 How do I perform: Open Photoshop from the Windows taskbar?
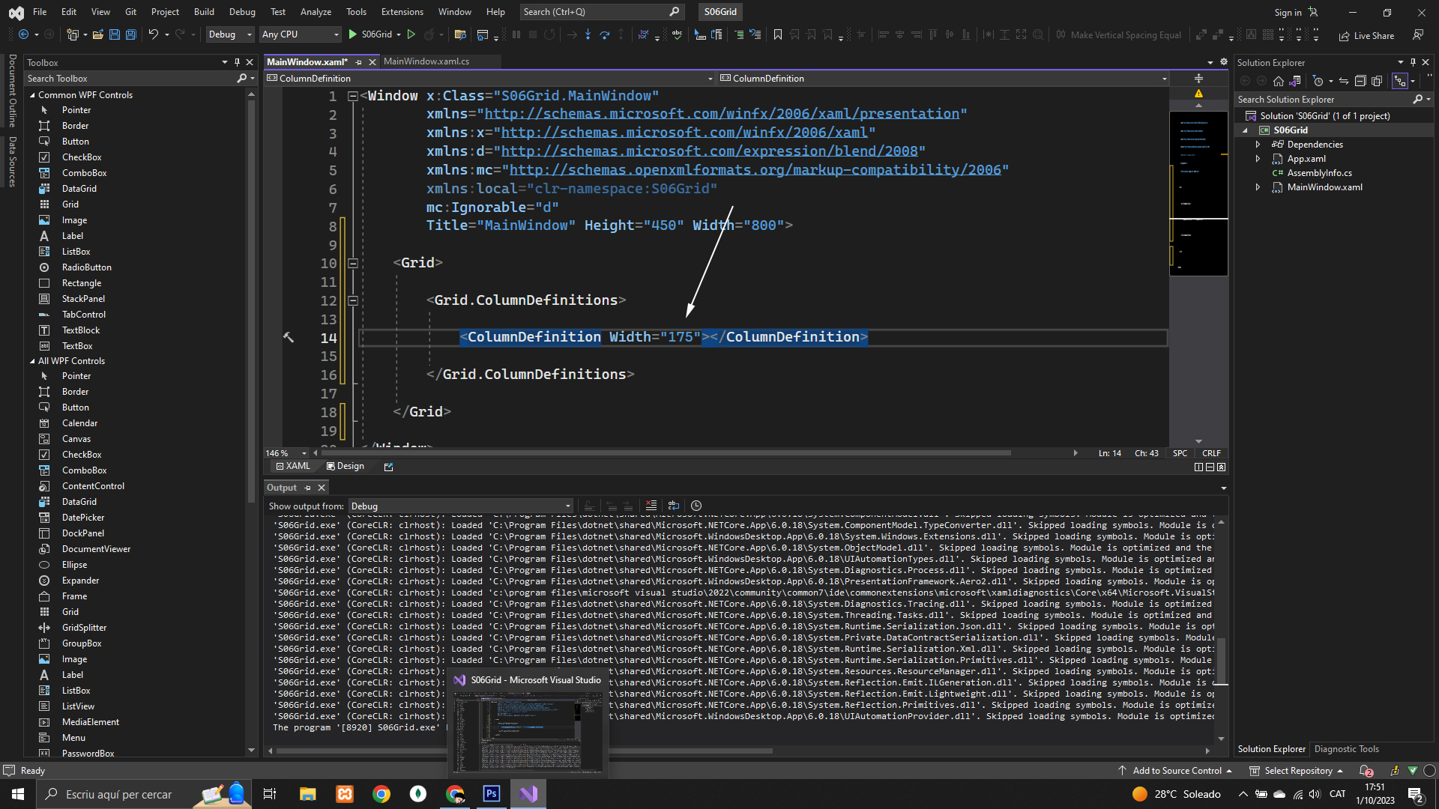[492, 794]
